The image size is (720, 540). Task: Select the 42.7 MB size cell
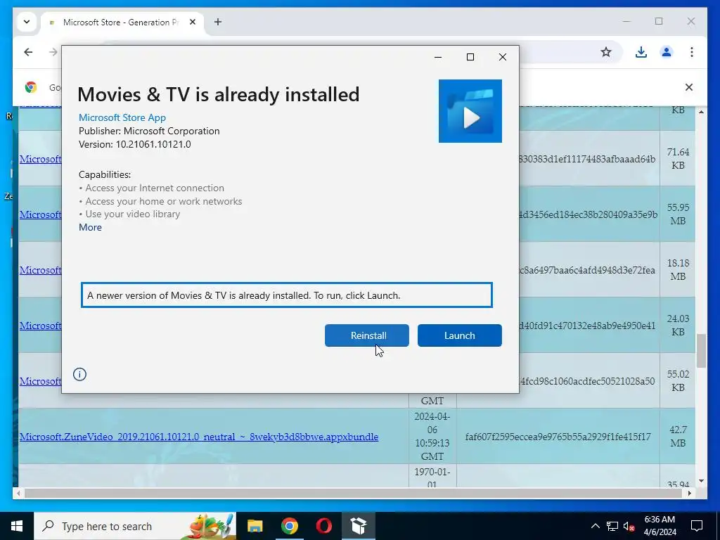tap(678, 436)
